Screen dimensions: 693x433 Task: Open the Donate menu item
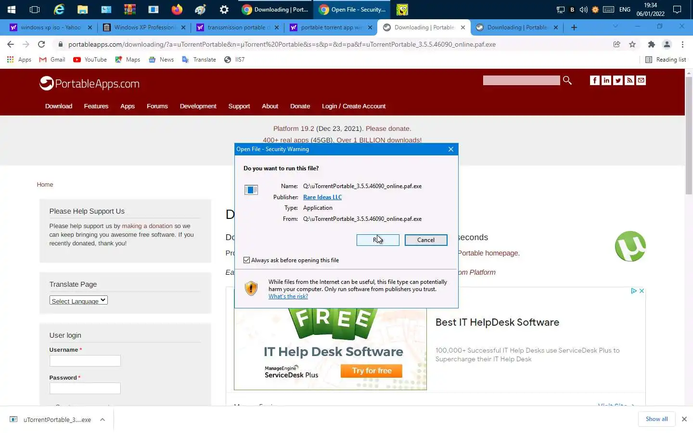pyautogui.click(x=300, y=106)
